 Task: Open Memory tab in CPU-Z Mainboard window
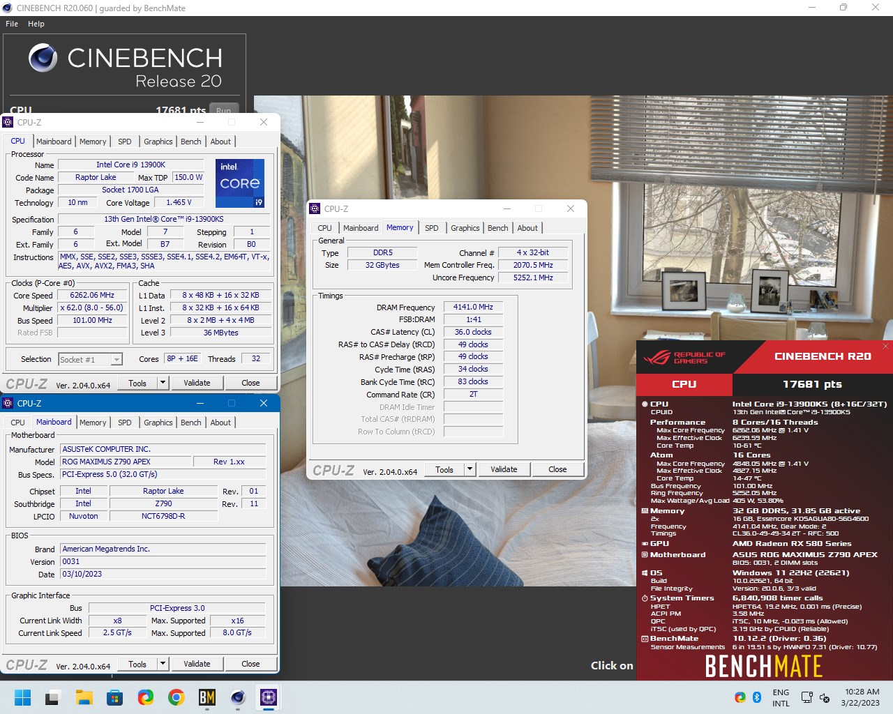point(93,423)
